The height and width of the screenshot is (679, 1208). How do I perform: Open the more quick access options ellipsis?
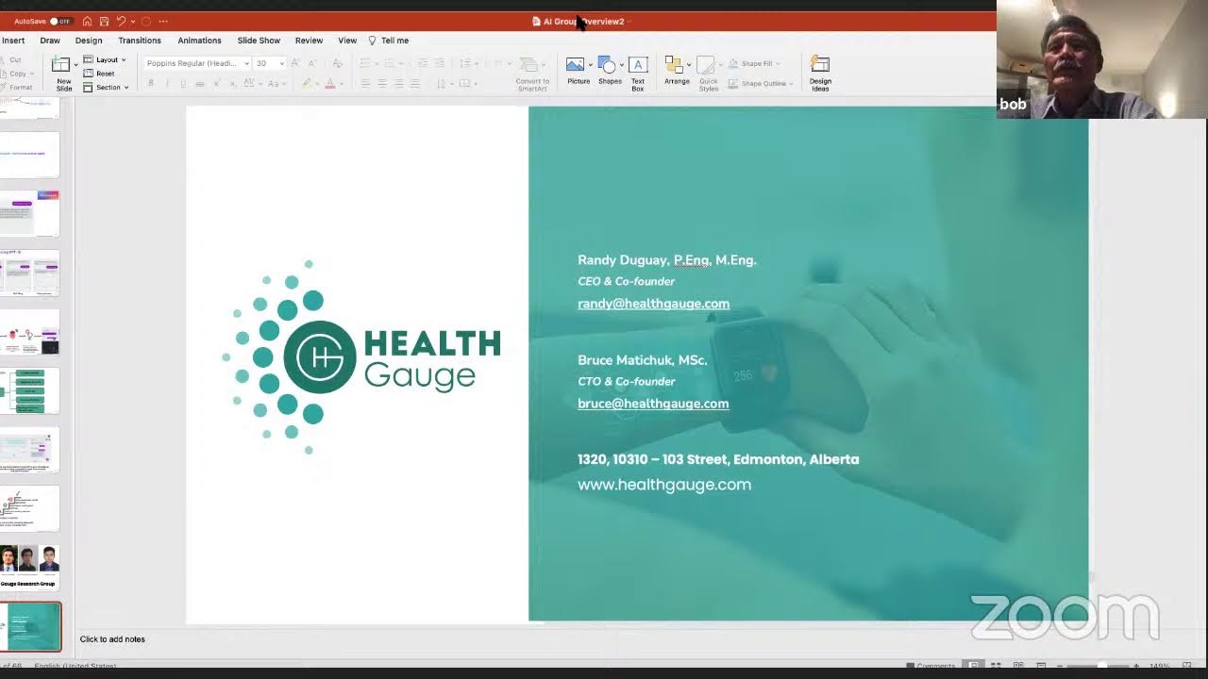click(163, 21)
